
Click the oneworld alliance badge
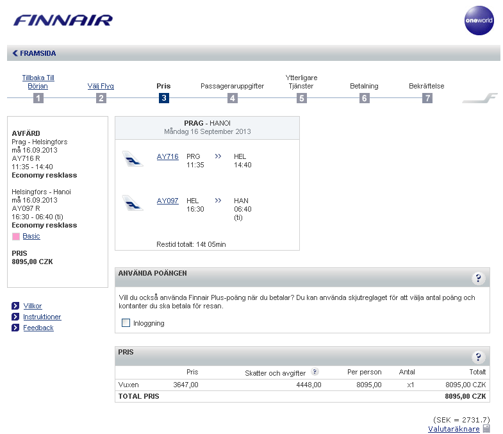coord(479,21)
